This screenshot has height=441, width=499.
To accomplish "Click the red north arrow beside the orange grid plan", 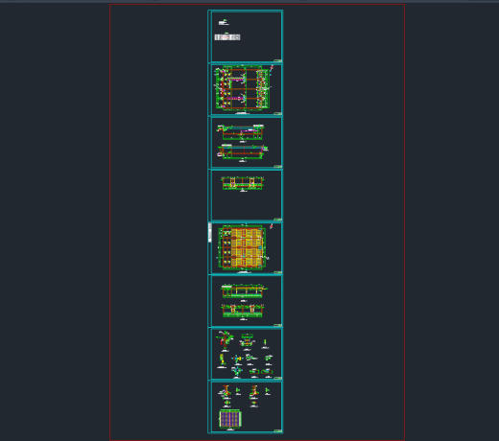I will 271,226.
